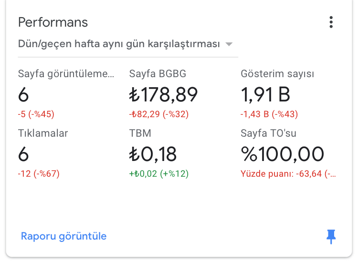Click the Performans card title
358x261 pixels.
coord(53,22)
